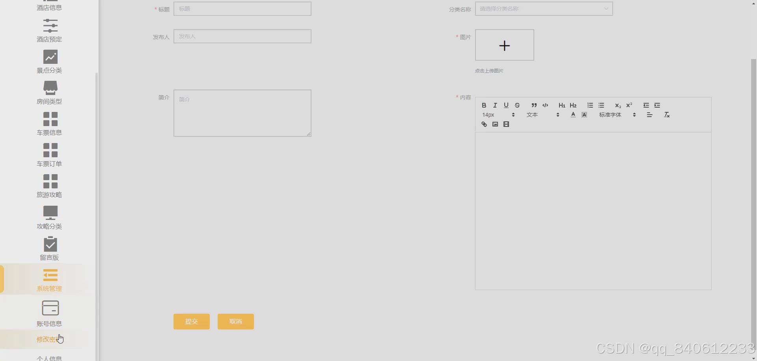Image resolution: width=757 pixels, height=361 pixels.
Task: Apply the H2 heading style
Action: pos(573,105)
